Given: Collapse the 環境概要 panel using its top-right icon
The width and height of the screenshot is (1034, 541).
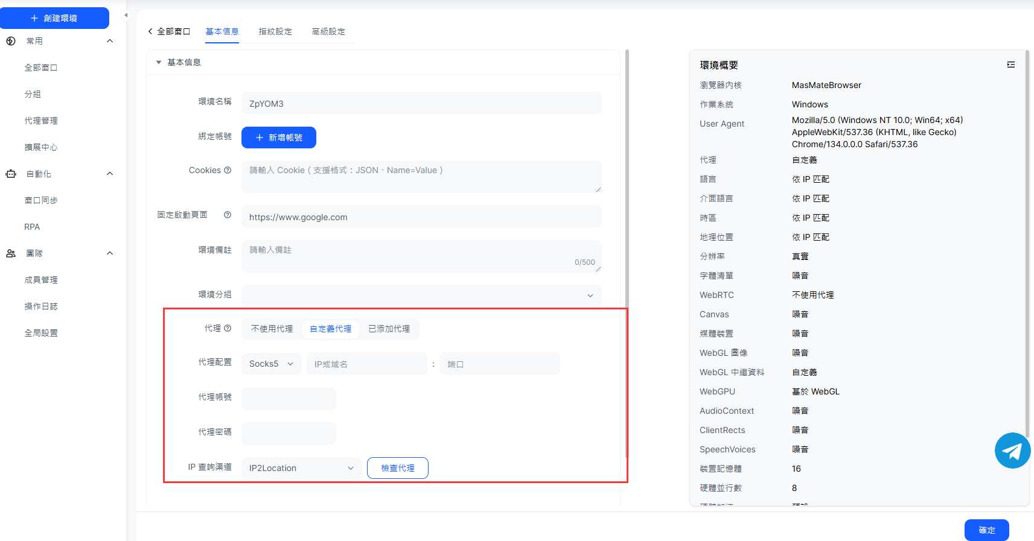Looking at the screenshot, I should [1010, 65].
